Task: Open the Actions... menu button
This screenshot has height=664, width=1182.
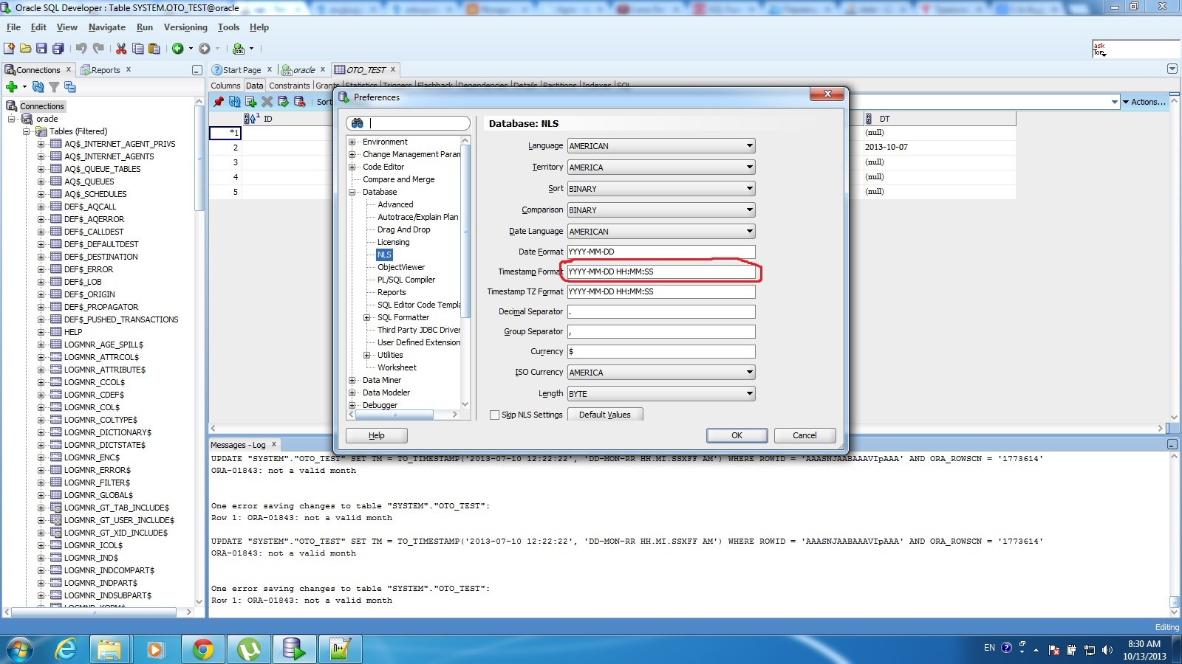Action: coord(1144,102)
